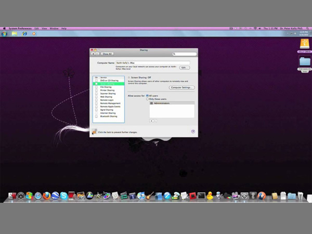Launch Skype from the Dock

click(x=64, y=196)
